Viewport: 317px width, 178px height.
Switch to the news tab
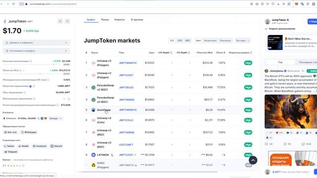point(119,20)
